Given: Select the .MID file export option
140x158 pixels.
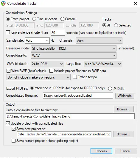Looking at the screenshot, I should click(110, 89).
